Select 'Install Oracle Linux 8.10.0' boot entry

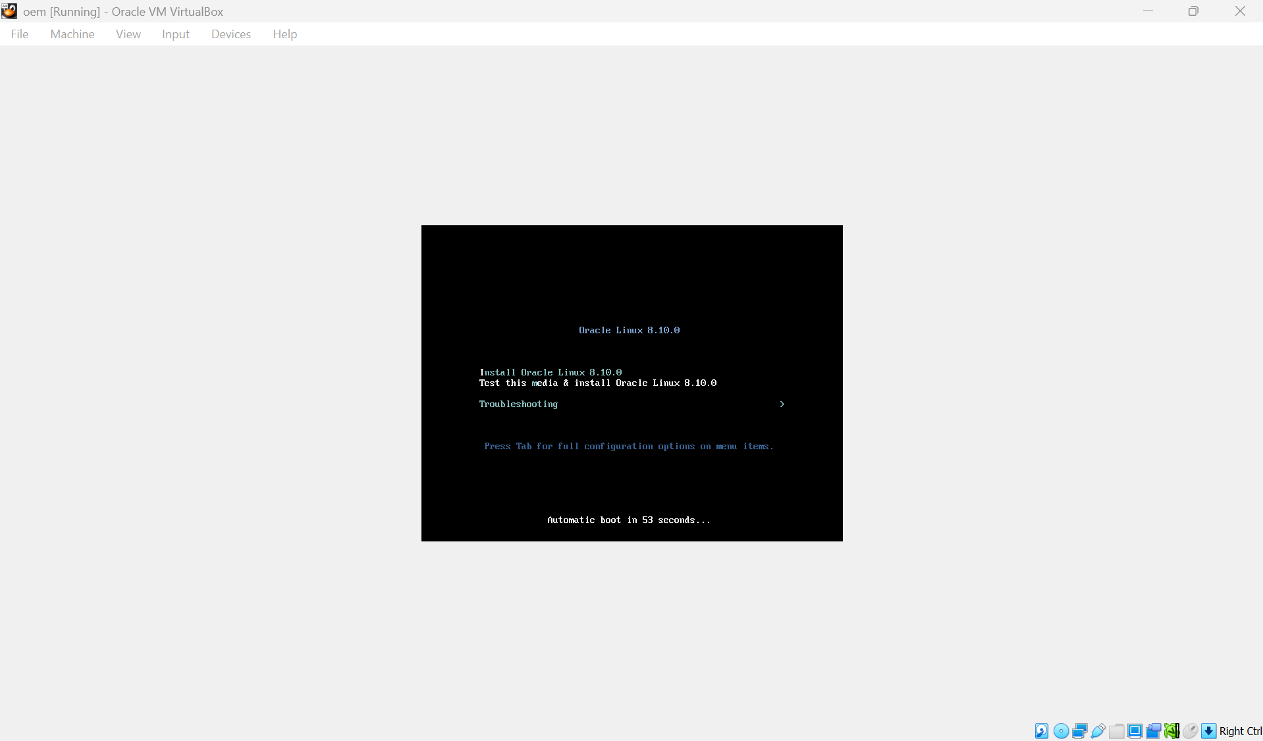coord(551,372)
